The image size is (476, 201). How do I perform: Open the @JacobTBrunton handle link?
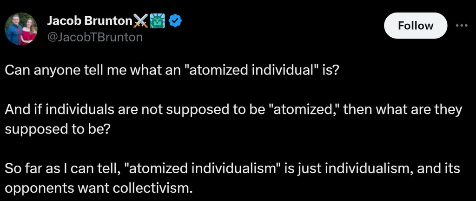tap(95, 37)
